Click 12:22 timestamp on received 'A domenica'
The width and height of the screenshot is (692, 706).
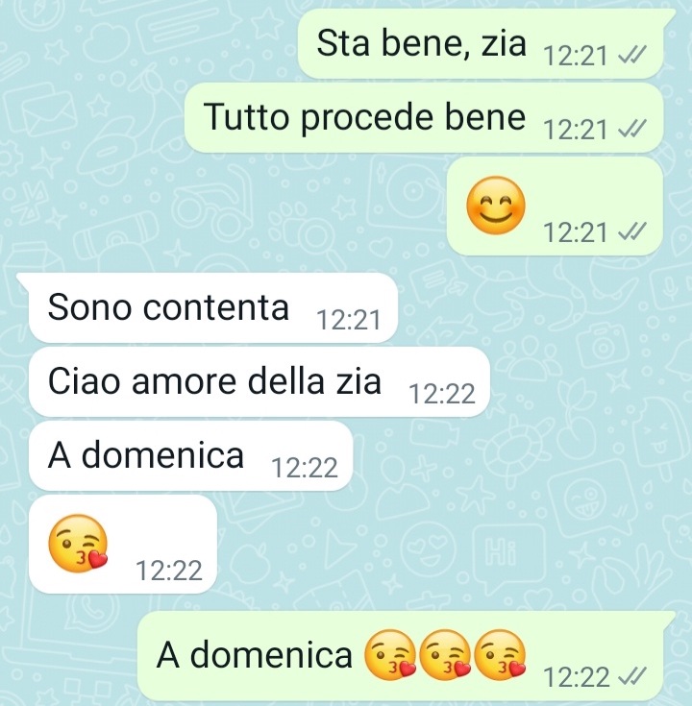305,469
